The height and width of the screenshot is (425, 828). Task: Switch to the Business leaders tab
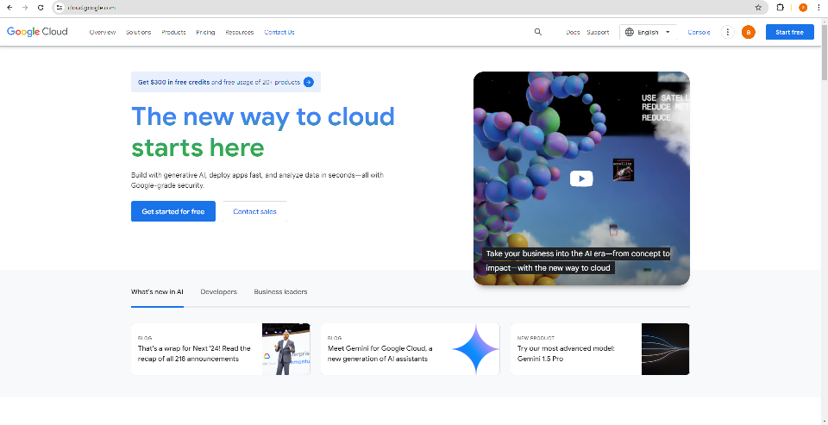[280, 291]
